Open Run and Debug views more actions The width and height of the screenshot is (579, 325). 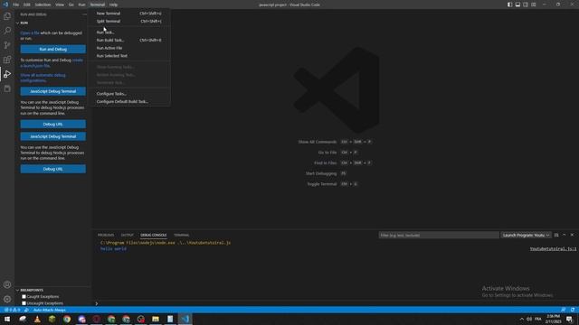pos(84,14)
